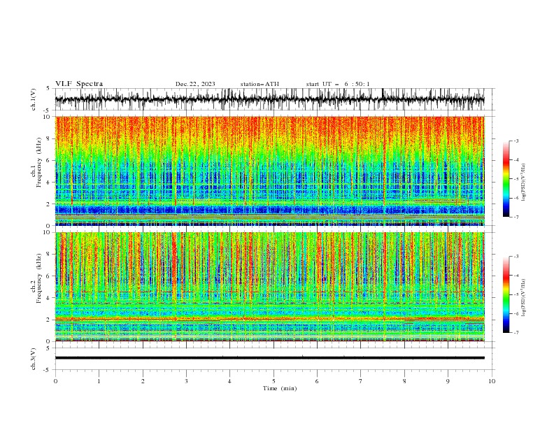
Task: Click the "6" tick on ch.2 frequency axis
Action: 48,276
